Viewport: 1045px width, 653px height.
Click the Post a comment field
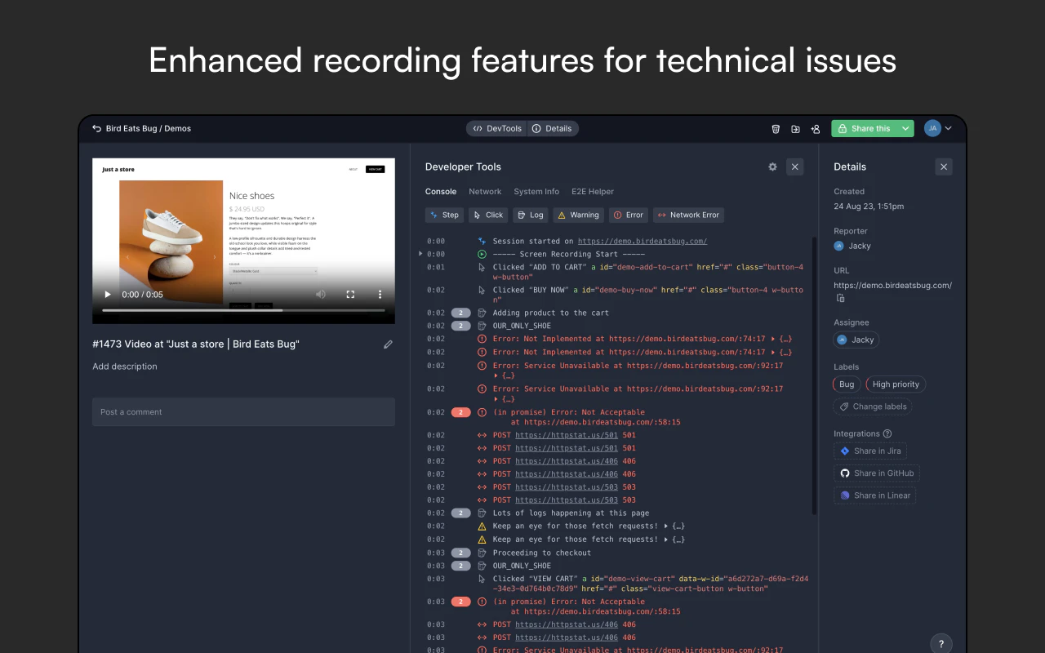243,412
